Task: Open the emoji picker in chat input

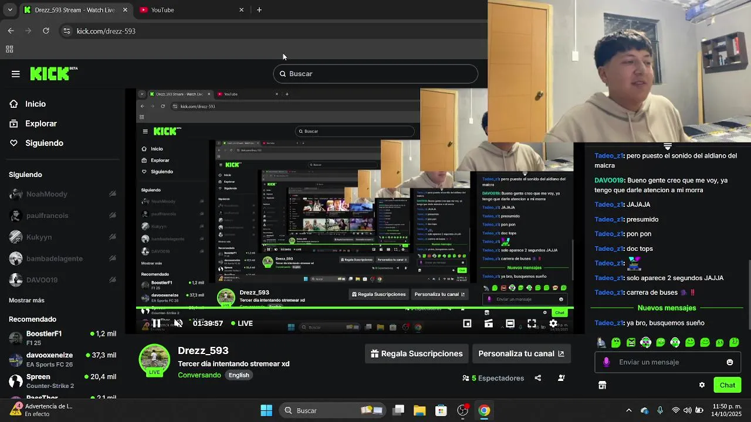Action: [730, 362]
